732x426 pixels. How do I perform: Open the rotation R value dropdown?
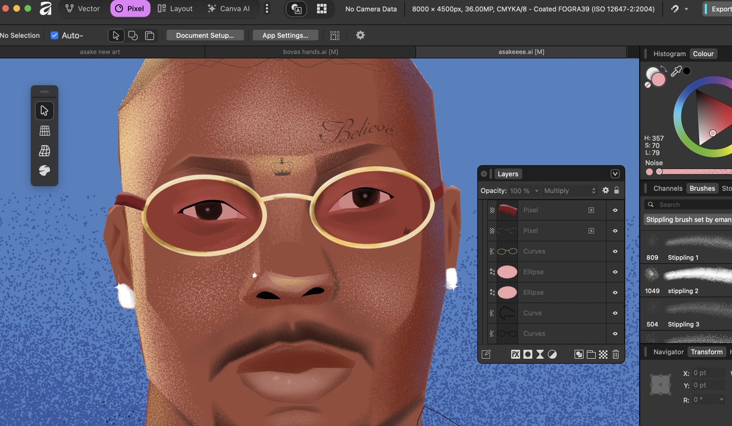[x=722, y=399]
